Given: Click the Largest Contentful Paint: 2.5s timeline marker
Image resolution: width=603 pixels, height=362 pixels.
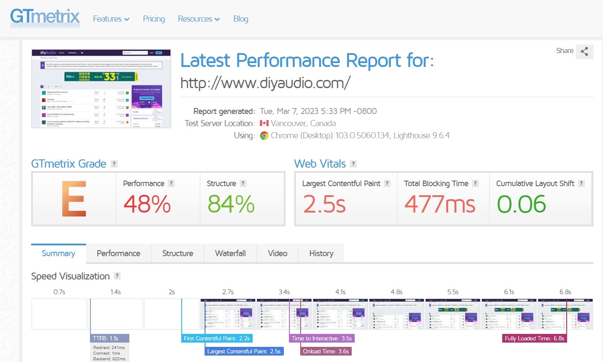Looking at the screenshot, I should click(x=244, y=351).
